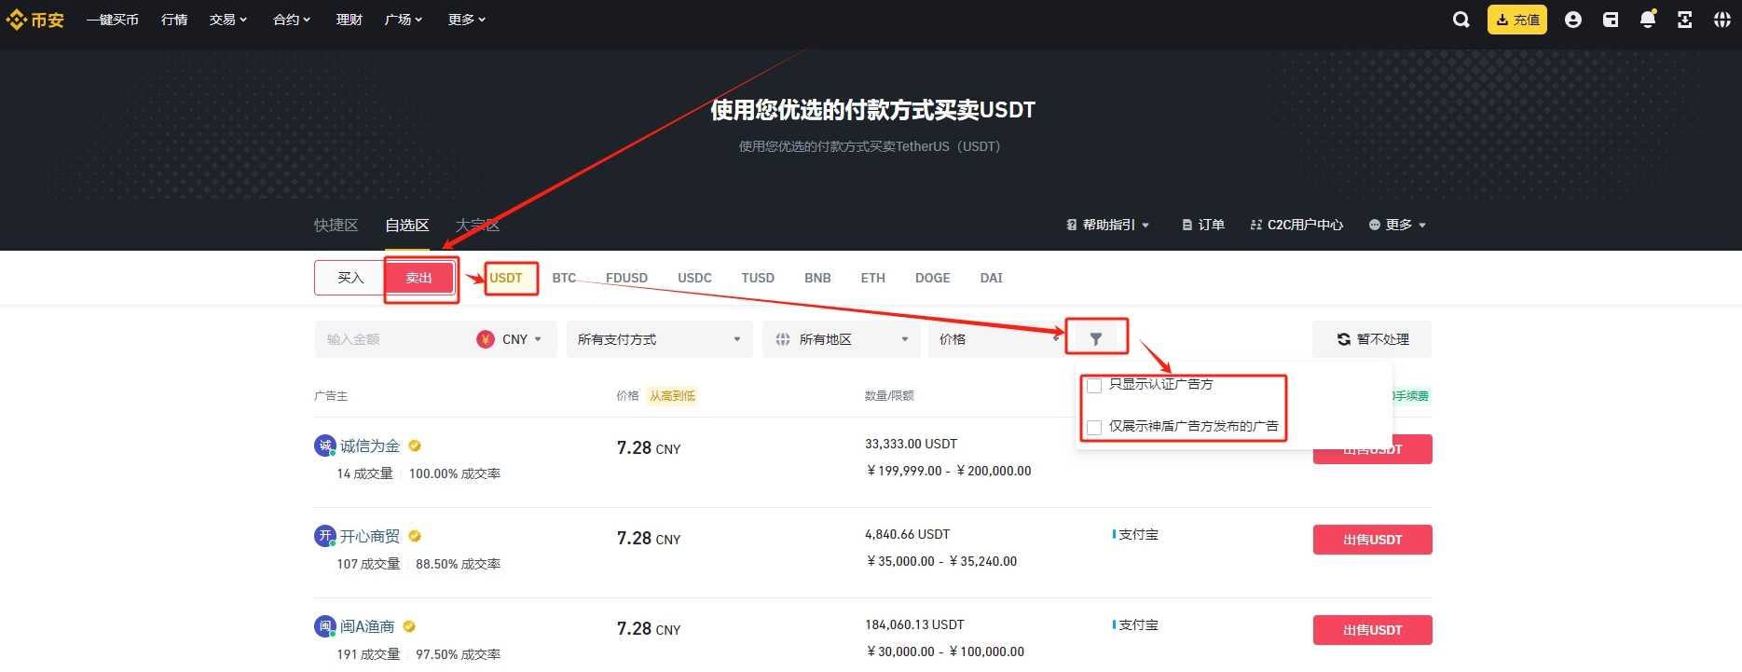Open 理财 in top navigation

350,20
